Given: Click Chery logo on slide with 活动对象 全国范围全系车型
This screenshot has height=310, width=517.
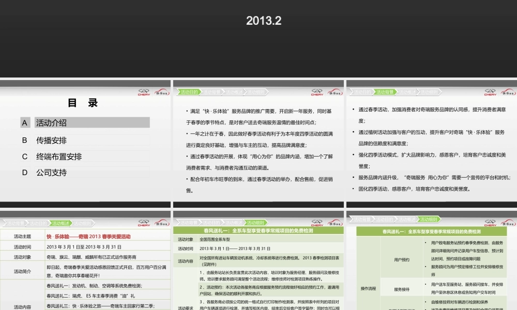Looking at the screenshot, I should 317,223.
